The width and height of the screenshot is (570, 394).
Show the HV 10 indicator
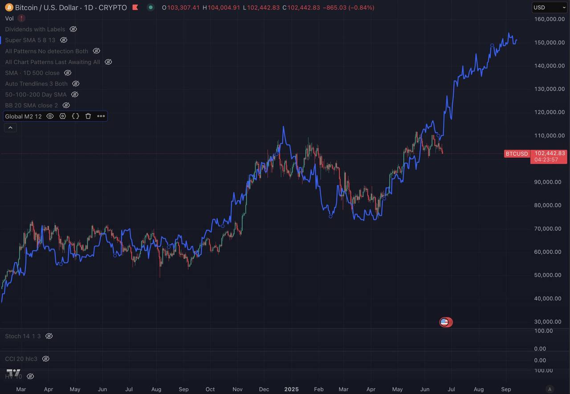click(30, 377)
